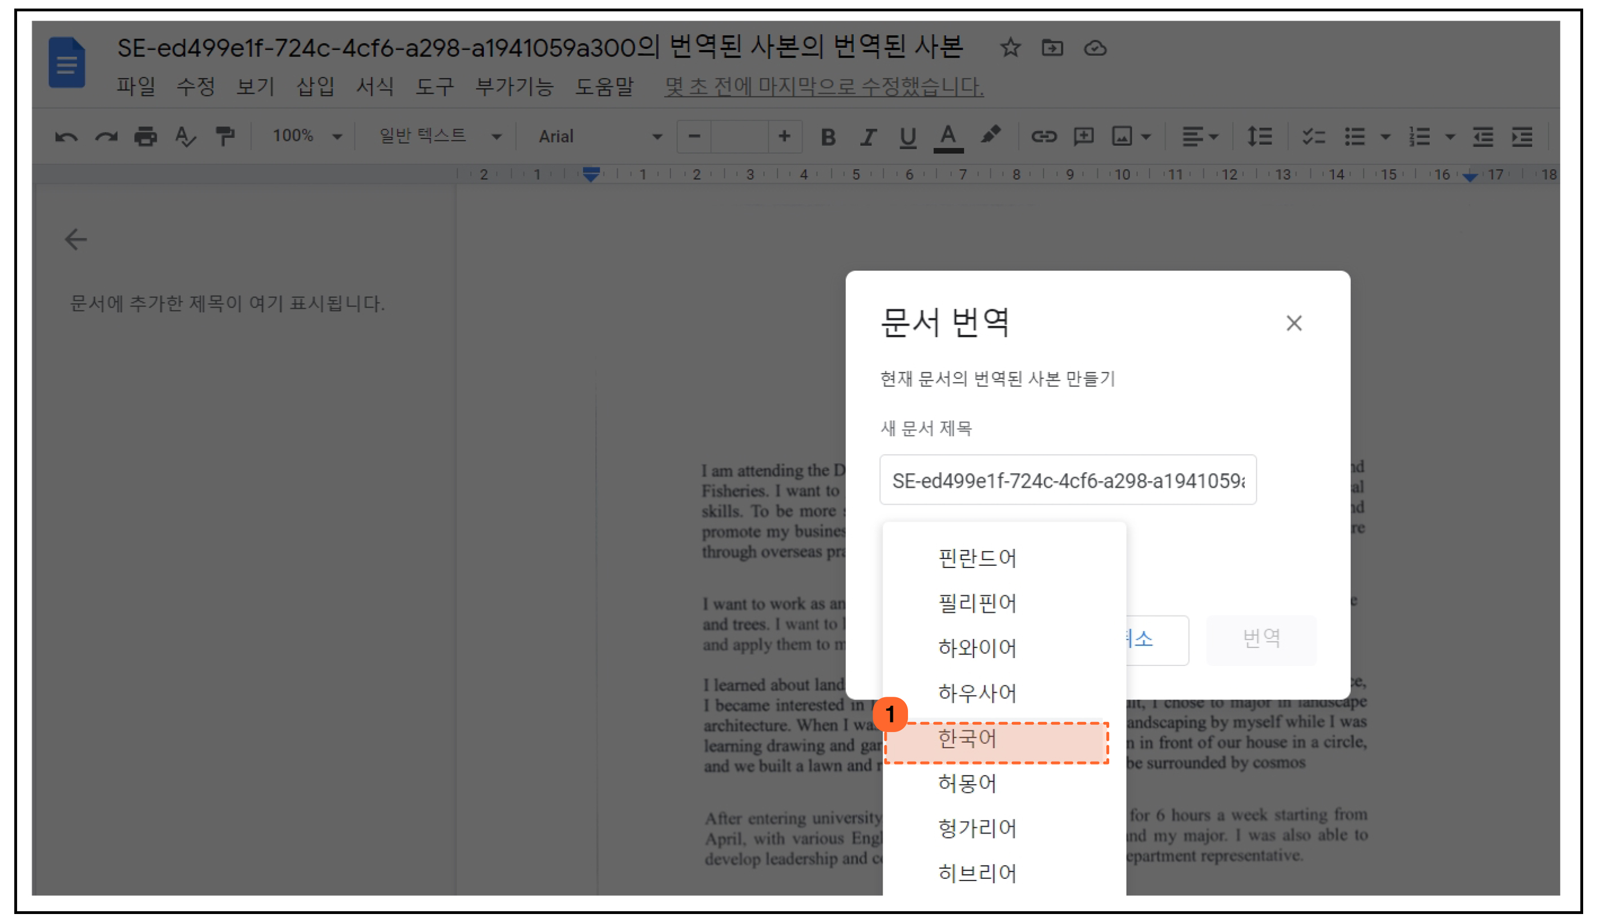1598x922 pixels.
Task: Toggle bold formatting button
Action: [828, 137]
